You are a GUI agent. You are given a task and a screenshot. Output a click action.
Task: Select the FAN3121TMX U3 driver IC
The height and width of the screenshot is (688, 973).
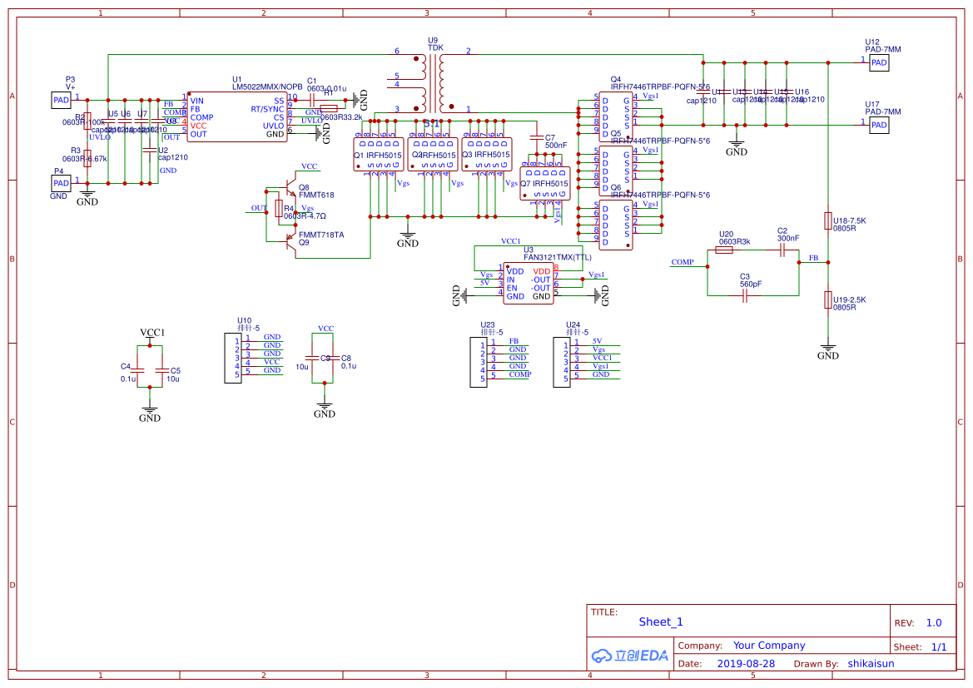528,284
